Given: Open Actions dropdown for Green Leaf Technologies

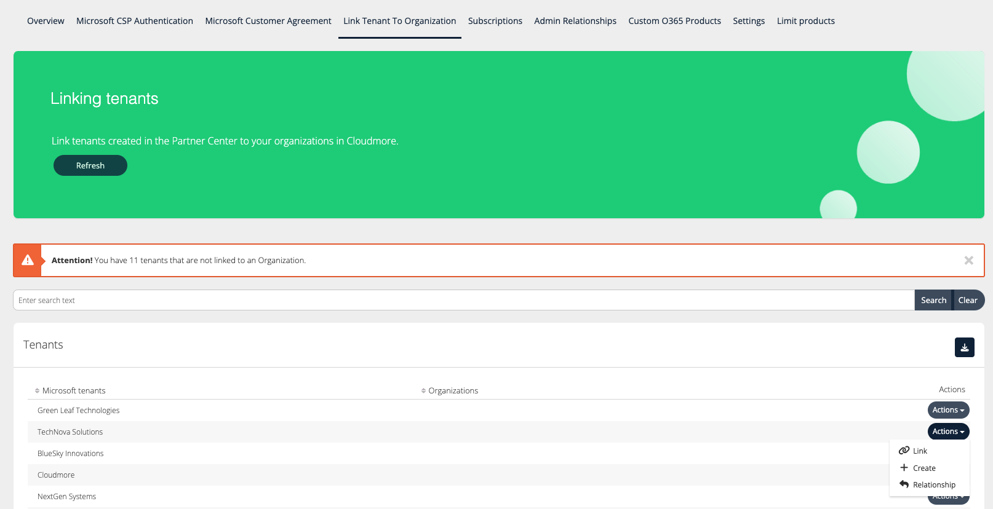Looking at the screenshot, I should (x=948, y=410).
